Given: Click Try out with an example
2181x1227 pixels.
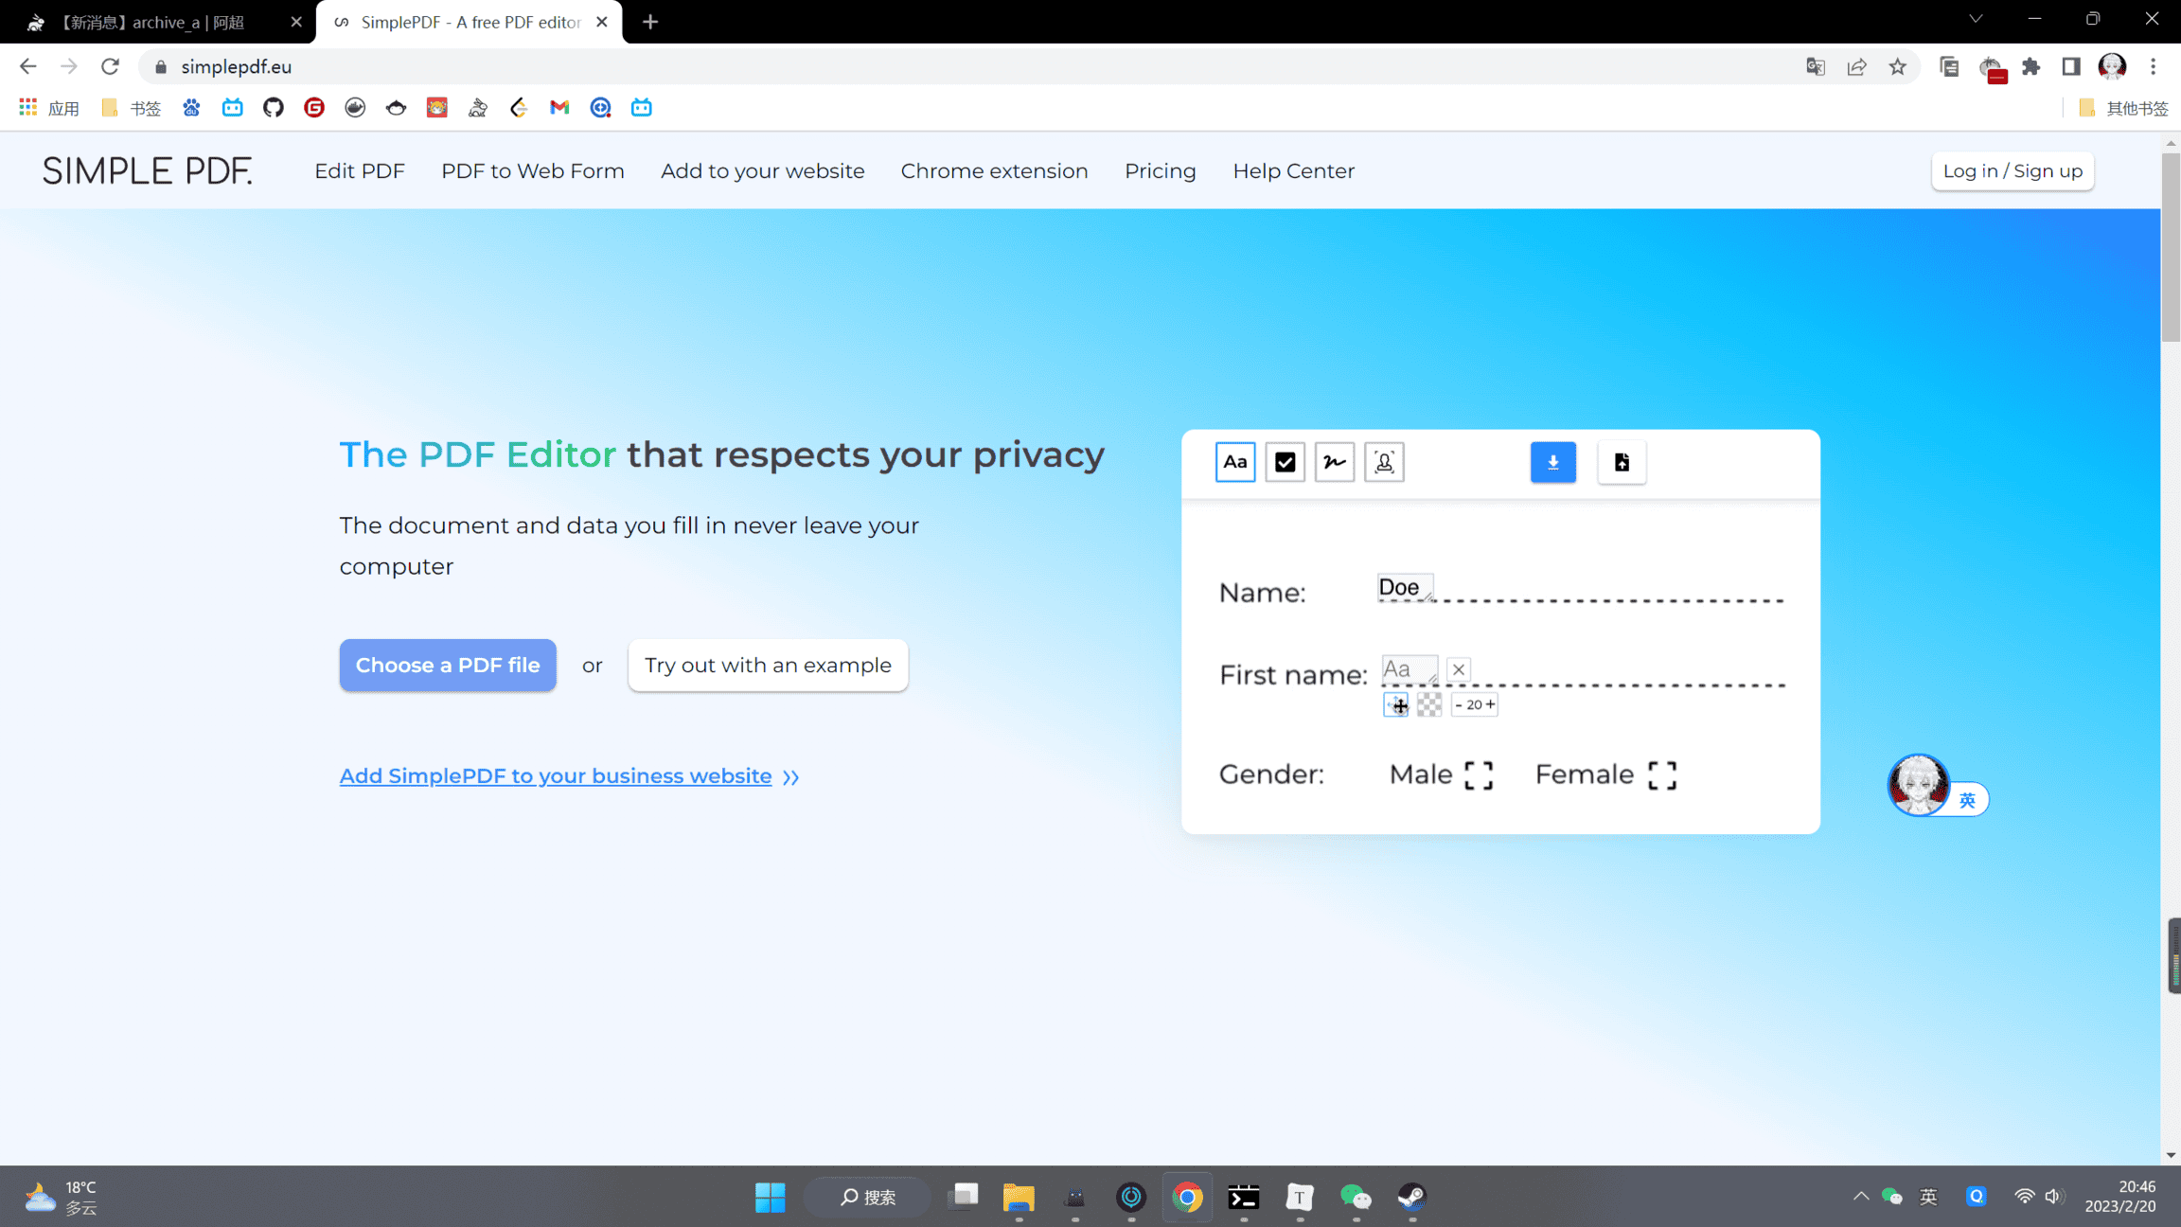Looking at the screenshot, I should 768,665.
